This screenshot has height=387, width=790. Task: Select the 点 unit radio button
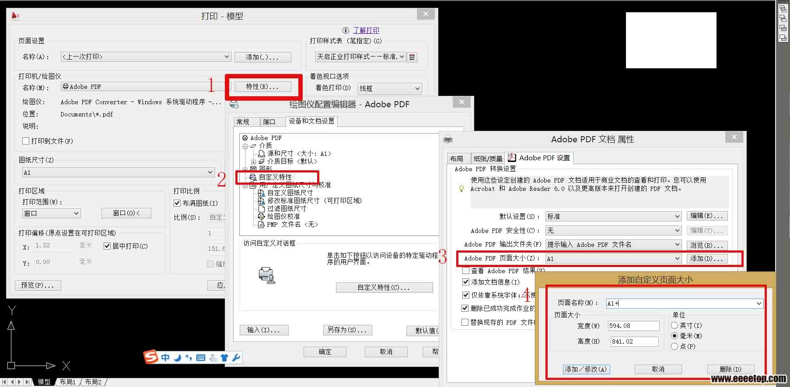click(675, 346)
